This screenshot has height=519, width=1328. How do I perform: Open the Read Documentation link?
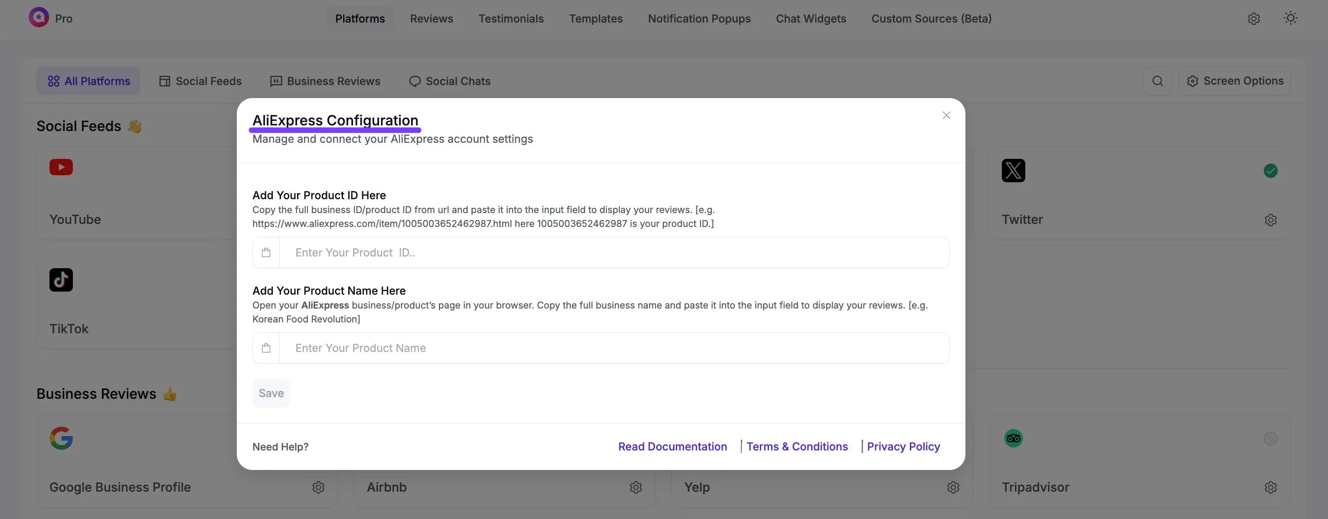(672, 446)
